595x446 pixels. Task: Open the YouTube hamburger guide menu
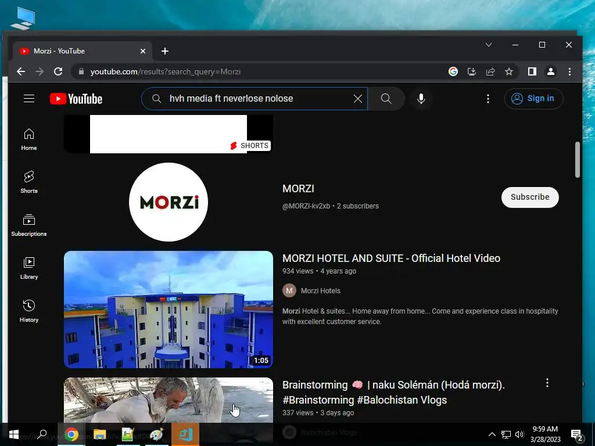(x=29, y=99)
